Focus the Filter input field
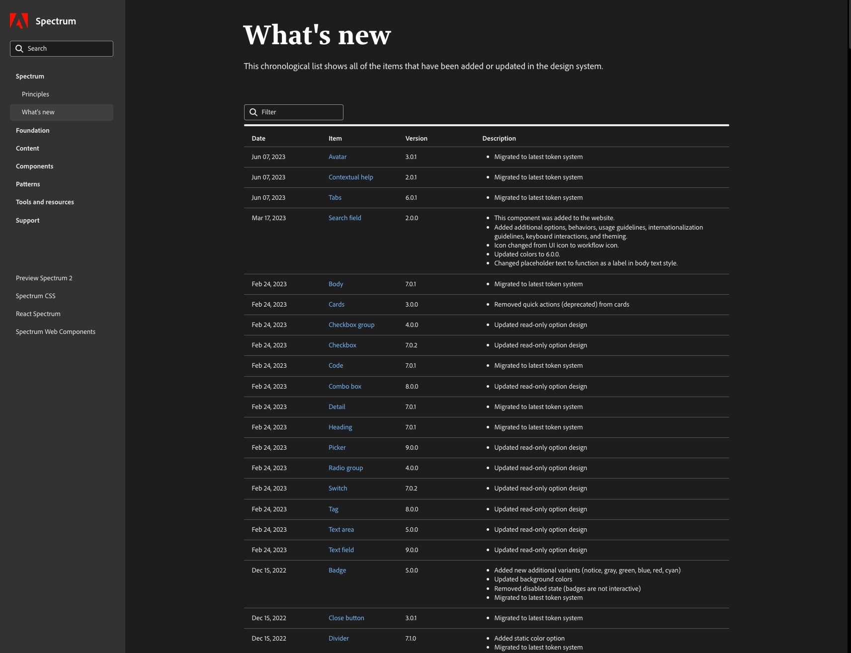 point(294,112)
